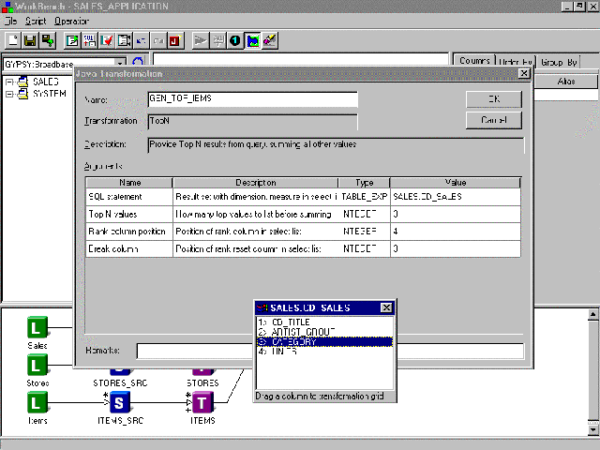Click the red J Java toolbar icon
Screen dimensions: 600x450
click(172, 40)
